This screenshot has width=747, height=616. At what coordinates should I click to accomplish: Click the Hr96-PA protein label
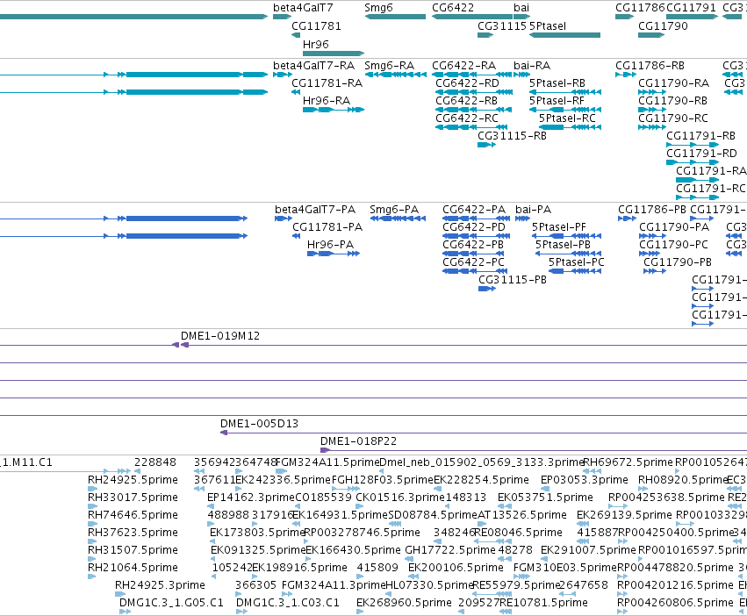click(x=330, y=246)
